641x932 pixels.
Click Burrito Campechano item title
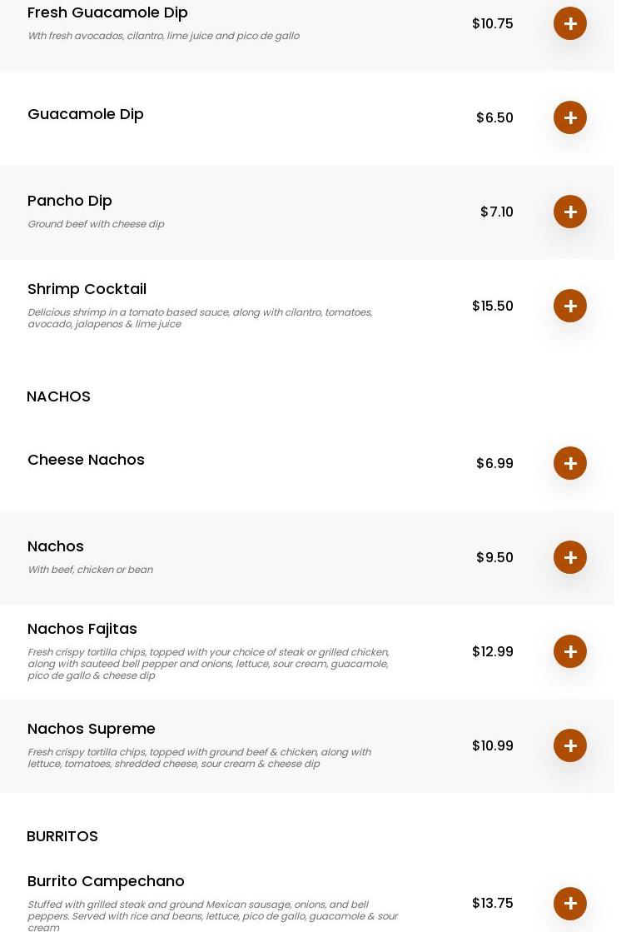[106, 881]
